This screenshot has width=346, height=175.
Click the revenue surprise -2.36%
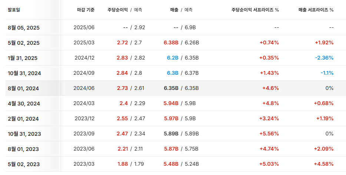tap(324, 58)
